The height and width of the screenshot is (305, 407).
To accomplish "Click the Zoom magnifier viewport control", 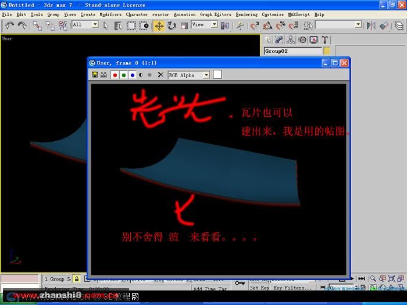I will [373, 278].
